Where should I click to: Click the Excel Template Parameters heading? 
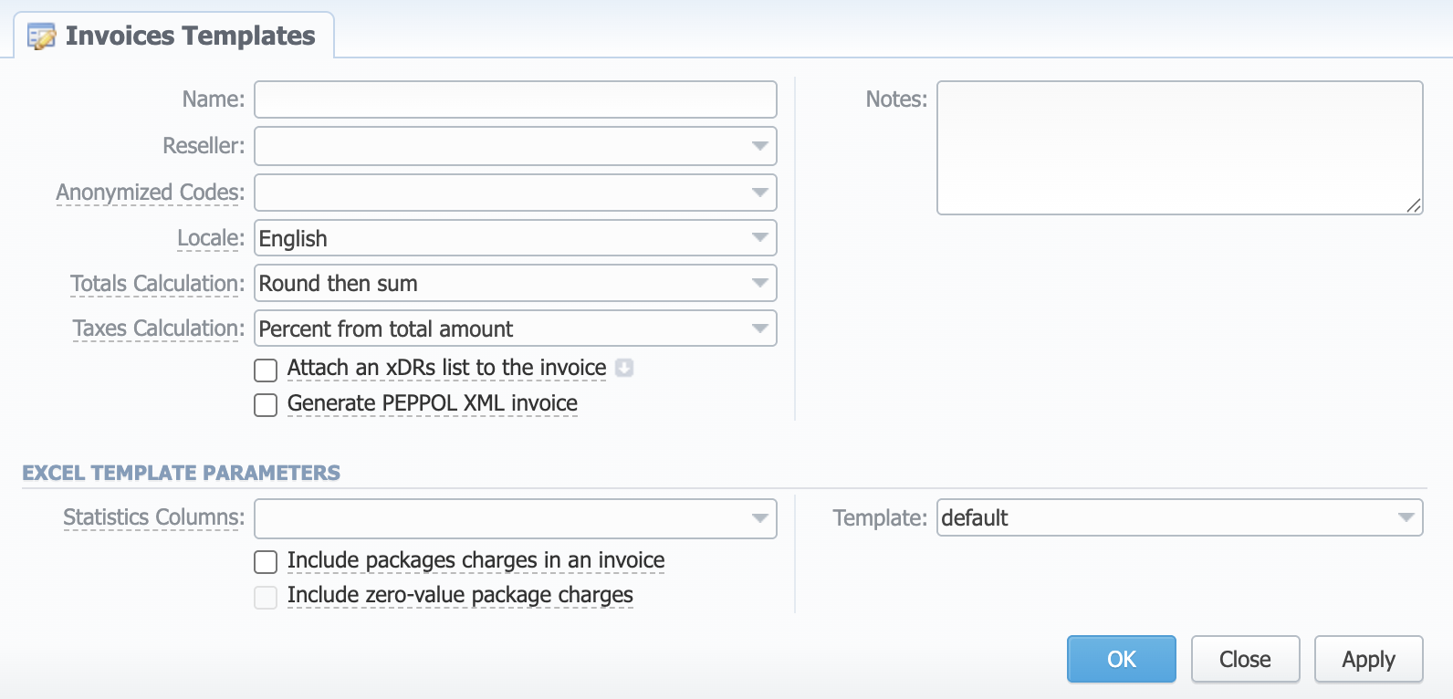[181, 473]
